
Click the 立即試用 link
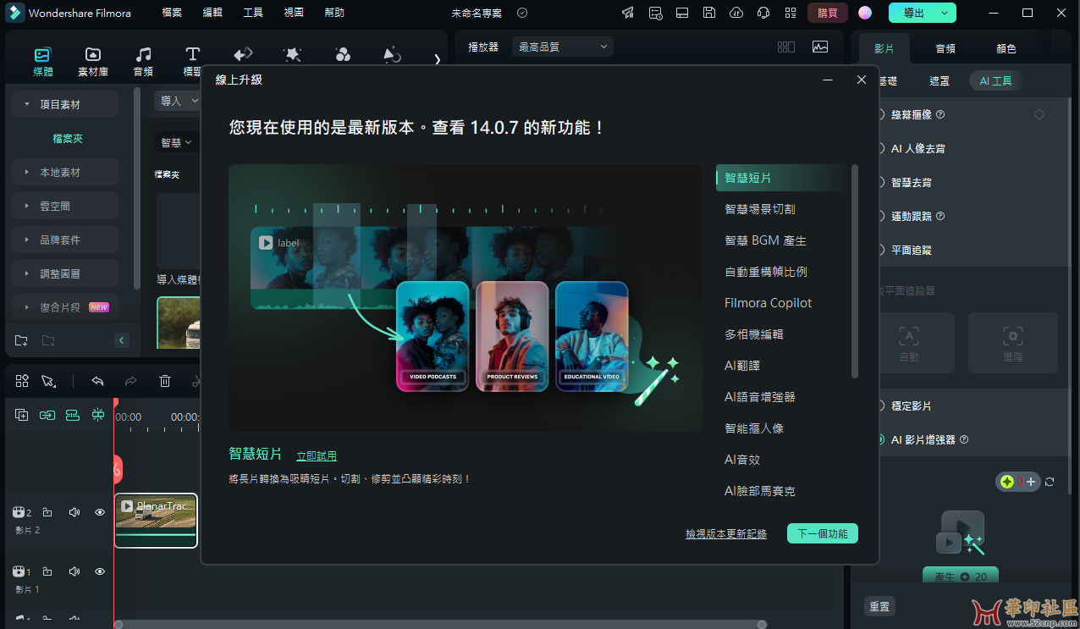pos(317,455)
